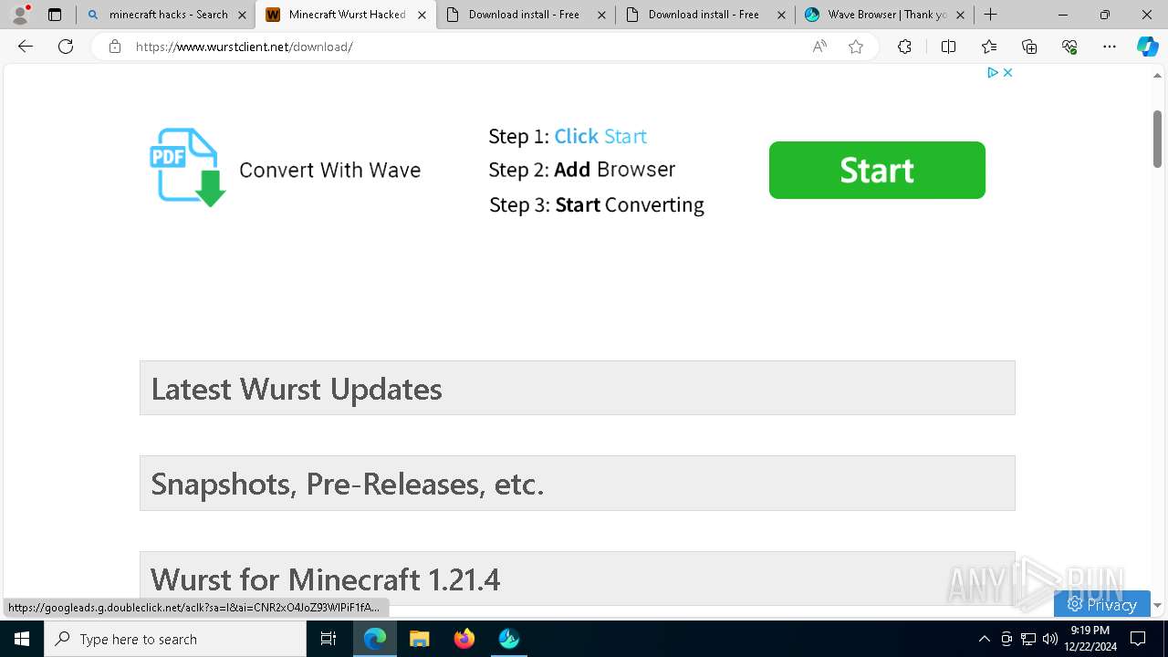The image size is (1168, 657).
Task: Open the Copilot sidebar icon
Action: click(x=1147, y=47)
